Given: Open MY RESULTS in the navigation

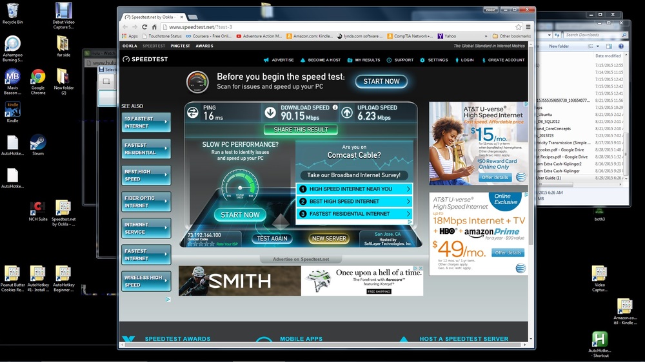Looking at the screenshot, I should point(364,60).
